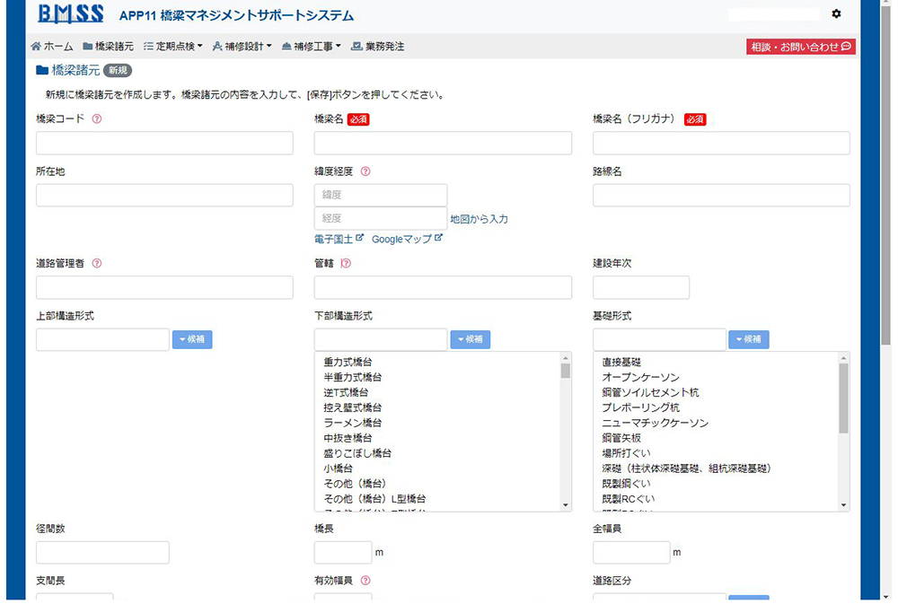898x604 pixels.
Task: Click the help icon beside 緯度経度
Action: [365, 171]
